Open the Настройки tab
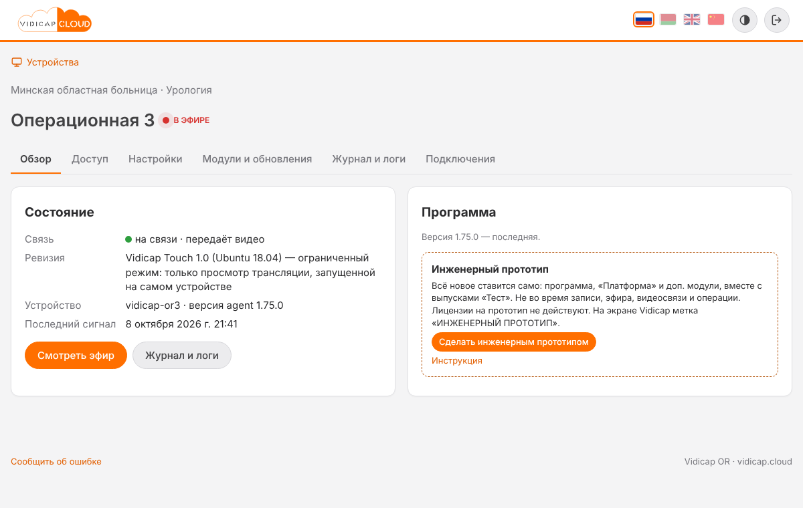The image size is (803, 508). (155, 159)
